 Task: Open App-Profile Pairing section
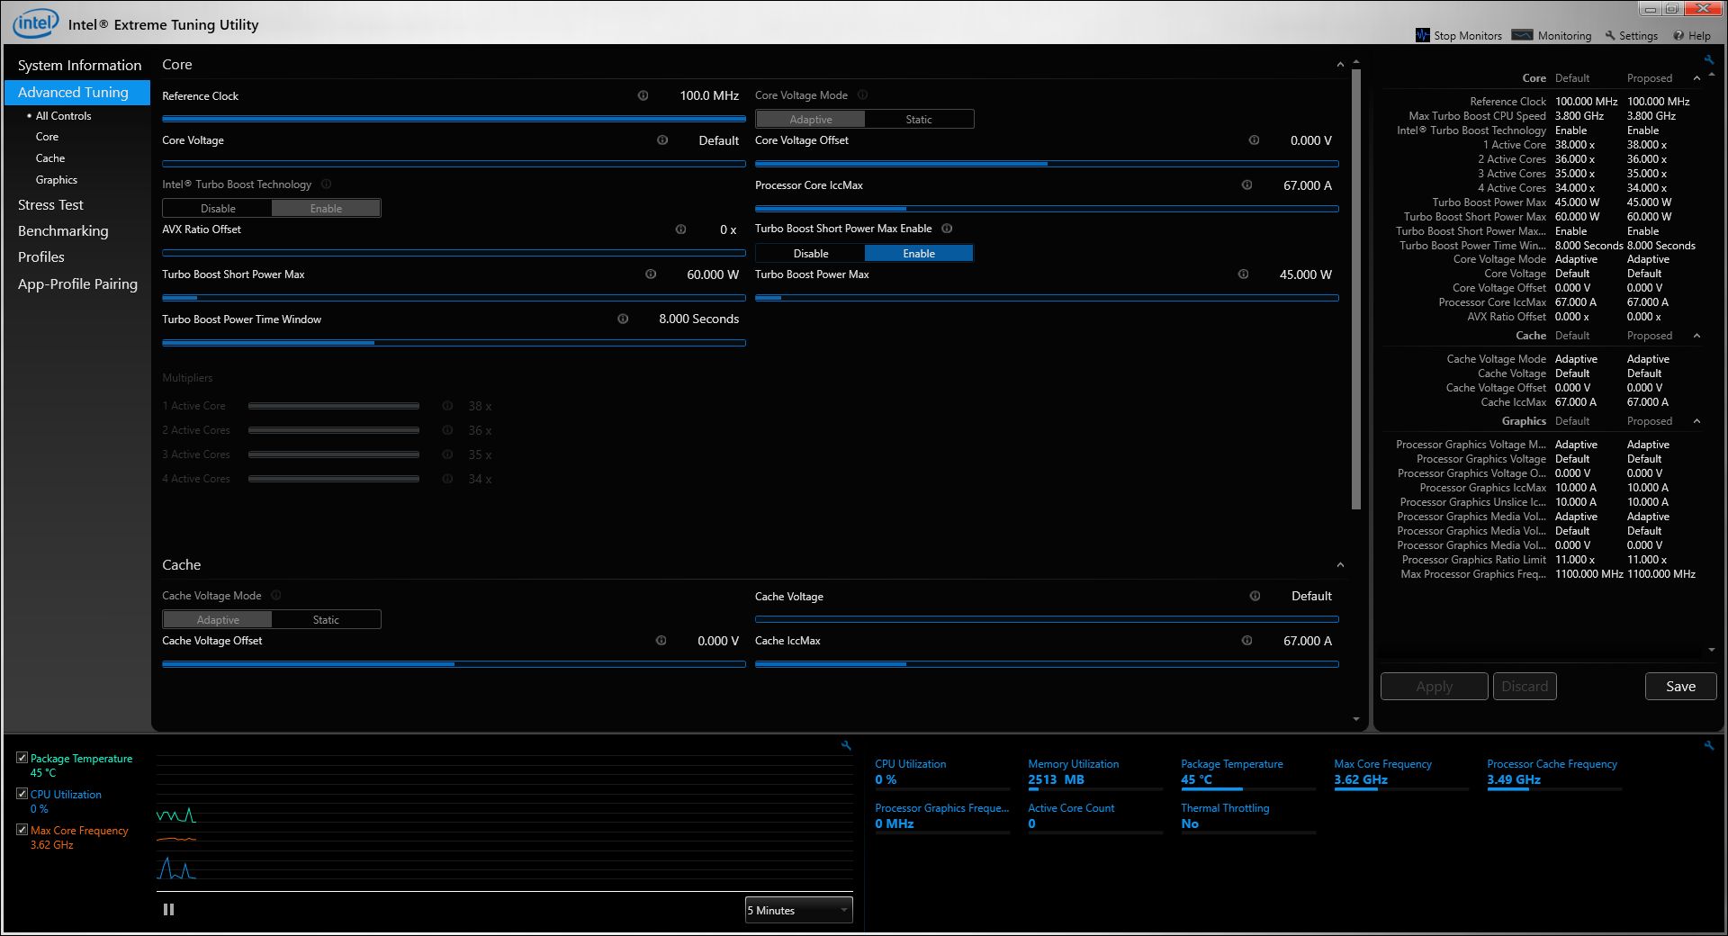coord(77,284)
